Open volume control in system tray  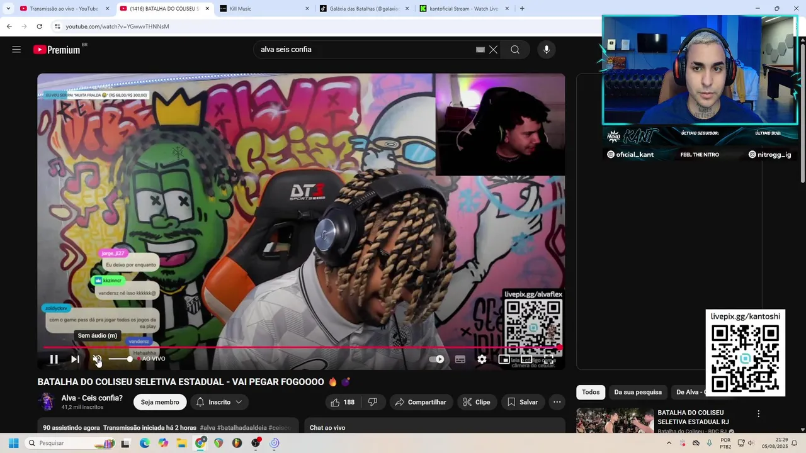click(750, 443)
